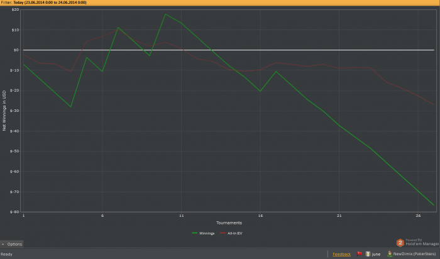Click the x-axis tick label 11

click(x=181, y=216)
